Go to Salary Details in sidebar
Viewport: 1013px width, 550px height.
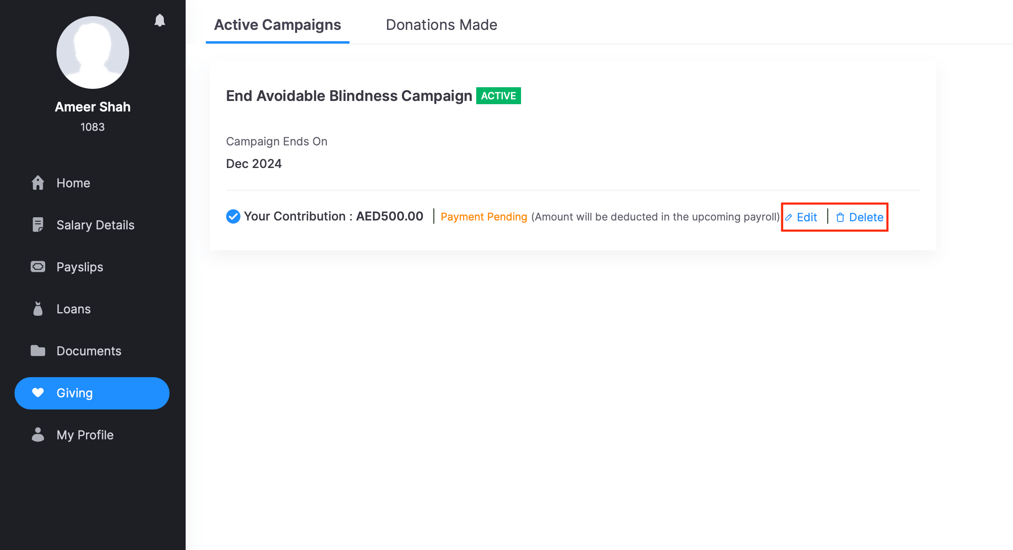click(95, 225)
